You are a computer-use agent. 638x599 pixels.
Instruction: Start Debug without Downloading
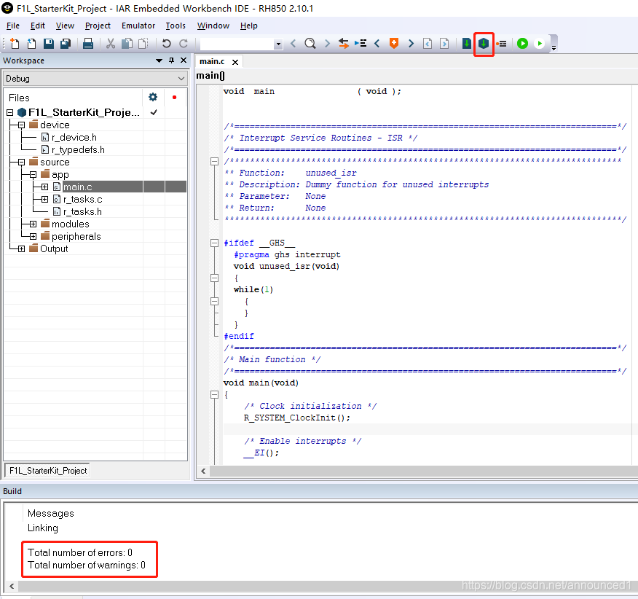(540, 43)
